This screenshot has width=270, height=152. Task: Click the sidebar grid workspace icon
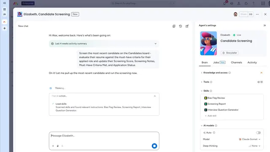(x=5, y=9)
